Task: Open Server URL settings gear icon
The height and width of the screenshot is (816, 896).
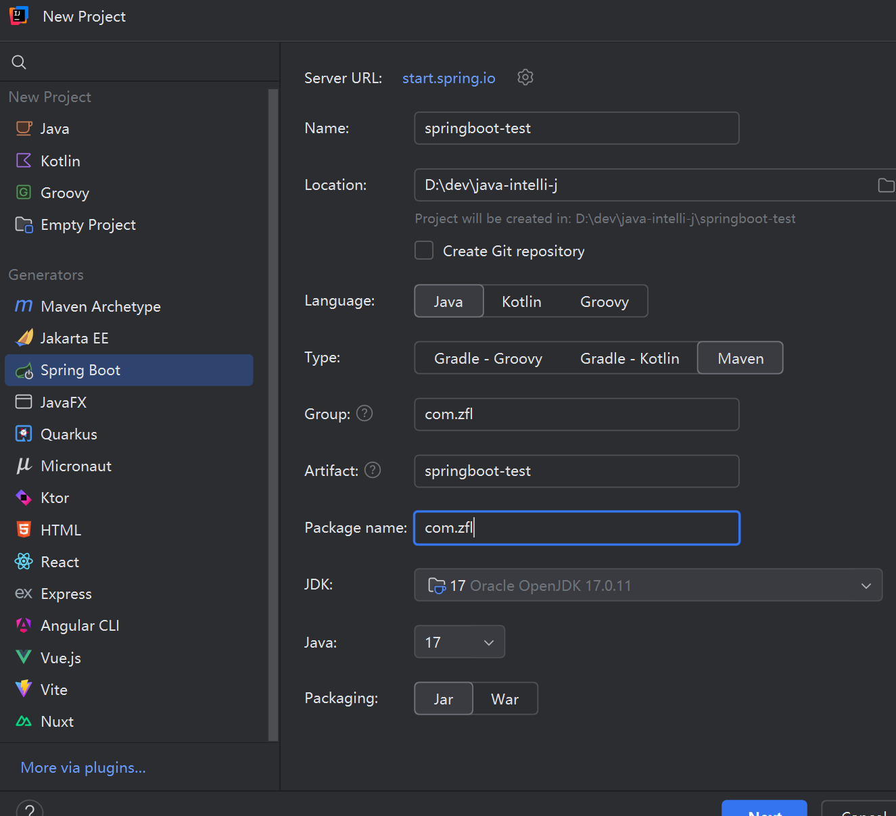Action: (525, 77)
